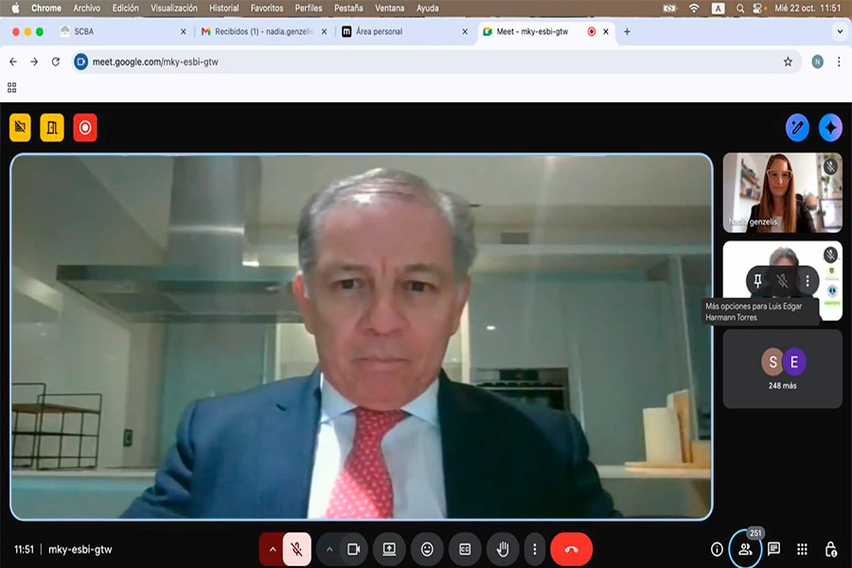
Task: Open the meeting chat panel
Action: click(x=773, y=549)
